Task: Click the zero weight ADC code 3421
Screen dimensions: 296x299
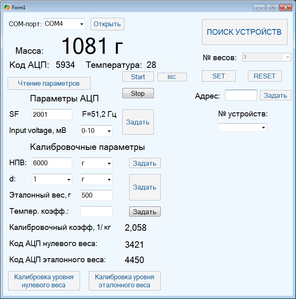Action: pos(134,244)
